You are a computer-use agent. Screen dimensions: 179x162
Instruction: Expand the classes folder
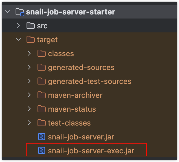tap(29, 54)
